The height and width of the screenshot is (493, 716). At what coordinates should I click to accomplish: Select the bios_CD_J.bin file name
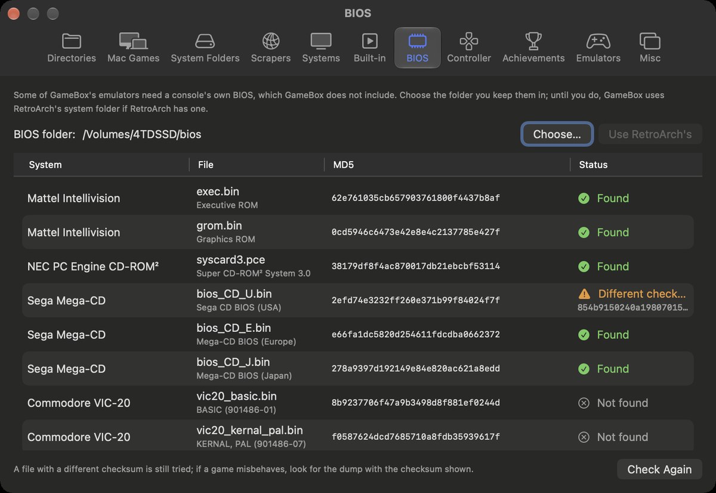[233, 362]
